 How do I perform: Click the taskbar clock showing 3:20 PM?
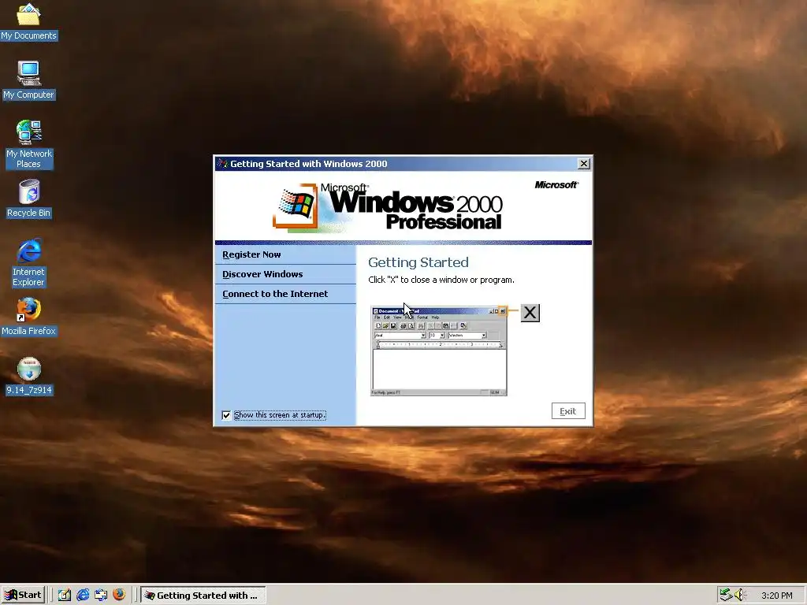point(776,596)
